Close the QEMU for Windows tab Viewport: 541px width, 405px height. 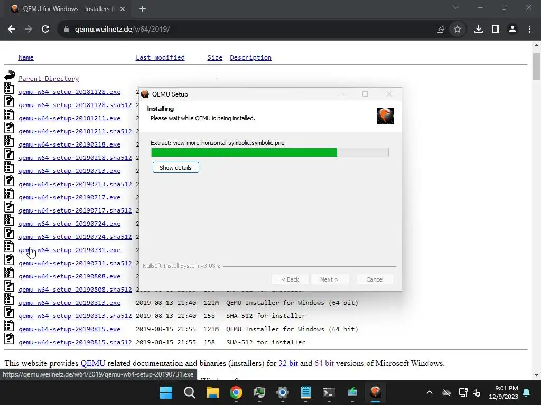tap(123, 9)
